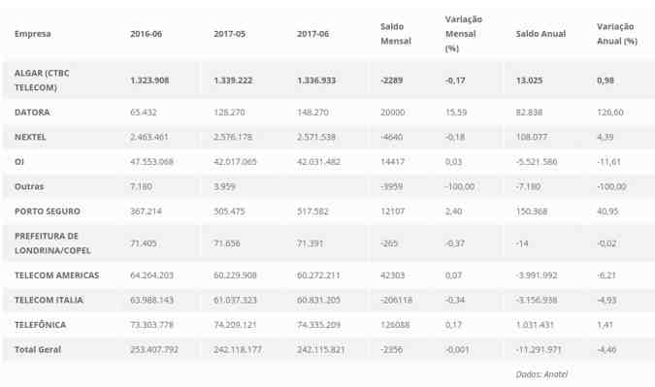The height and width of the screenshot is (387, 655).
Task: Click the Total Geral row label
Action: tap(38, 349)
